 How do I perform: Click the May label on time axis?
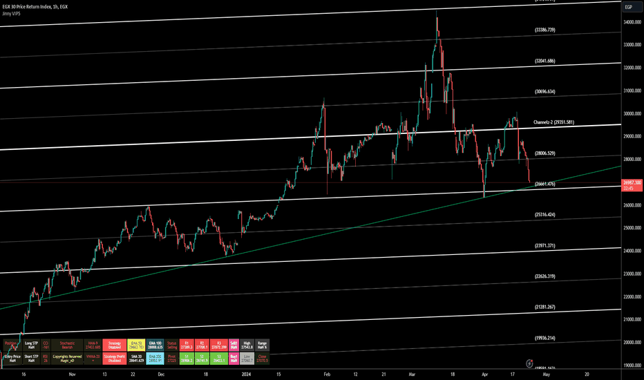pyautogui.click(x=547, y=374)
